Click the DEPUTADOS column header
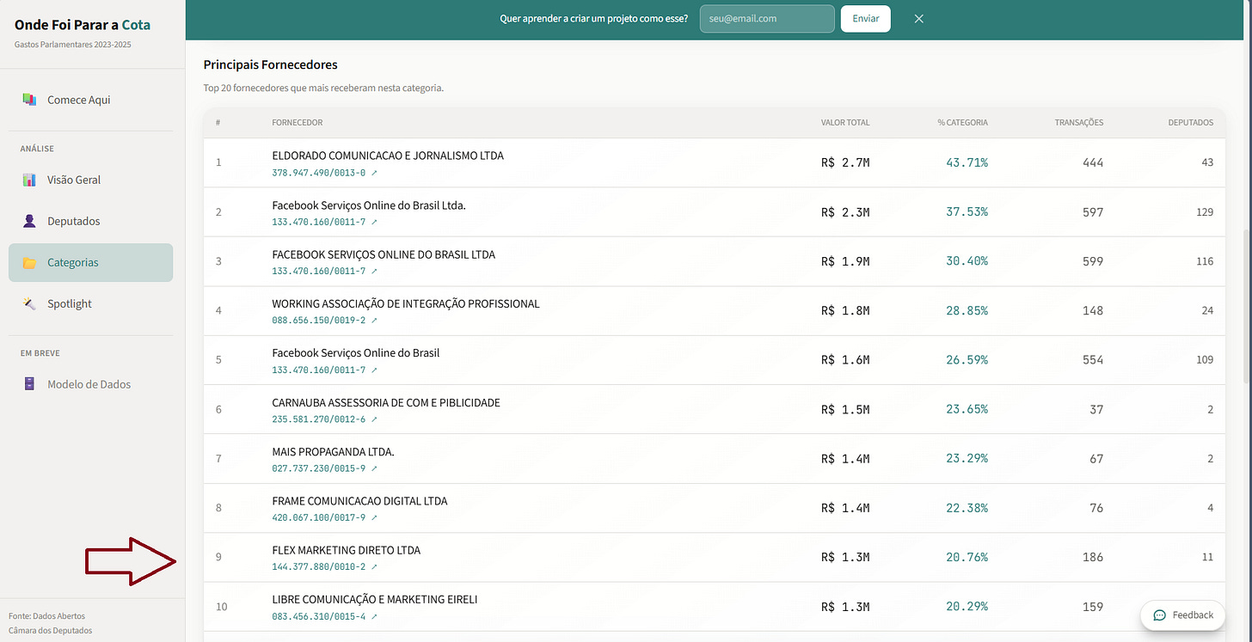Viewport: 1252px width, 642px height. pos(1191,123)
